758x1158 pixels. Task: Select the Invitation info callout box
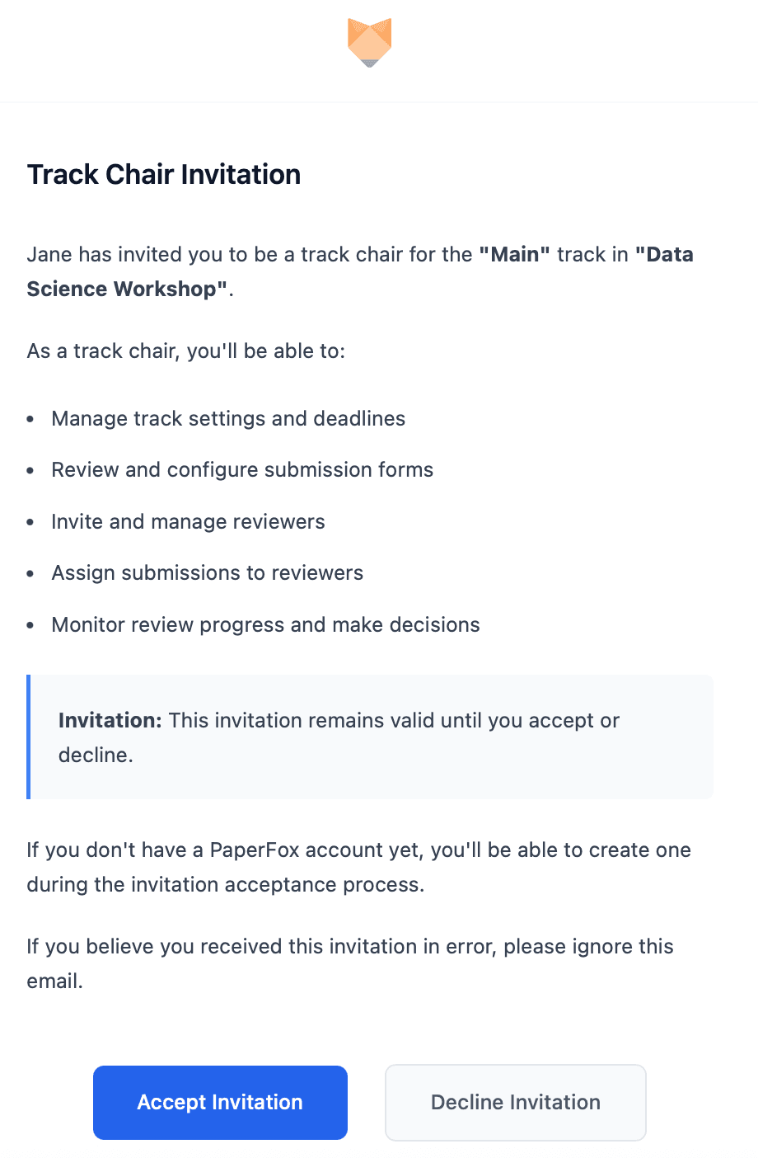click(369, 737)
